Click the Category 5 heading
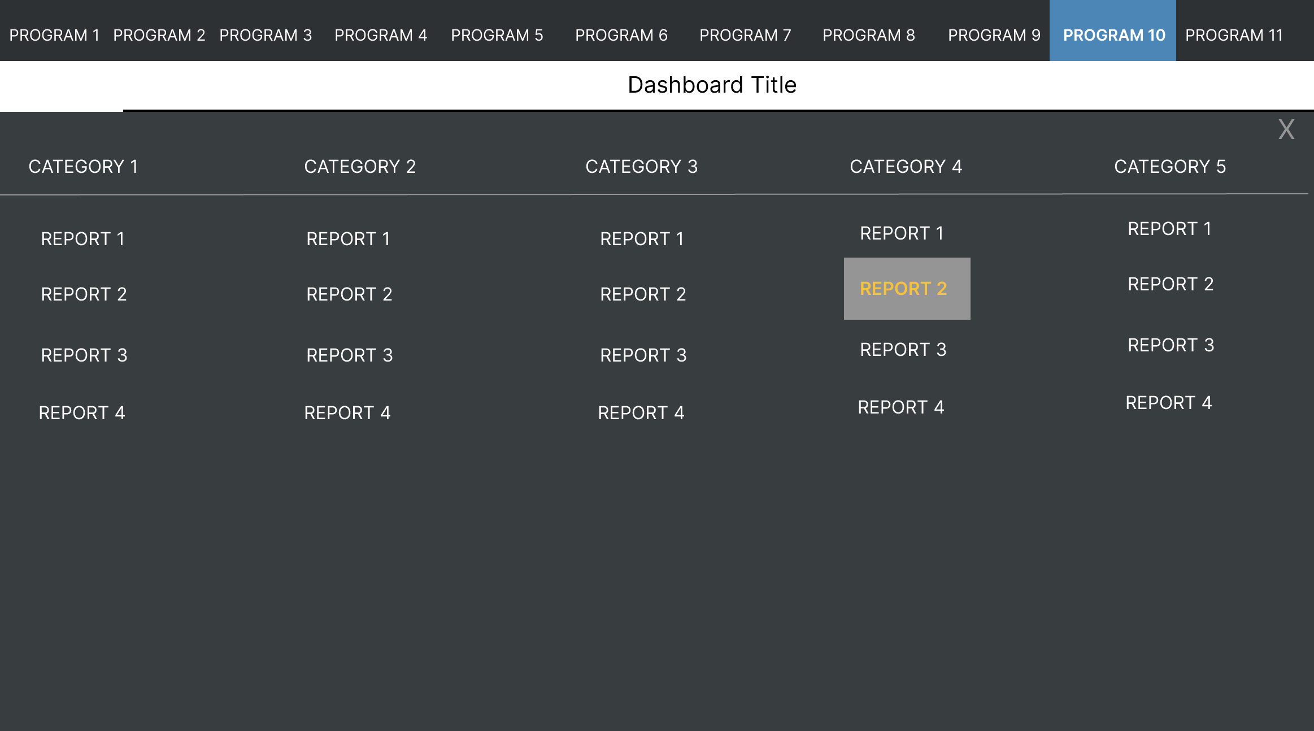Image resolution: width=1314 pixels, height=731 pixels. pos(1170,167)
